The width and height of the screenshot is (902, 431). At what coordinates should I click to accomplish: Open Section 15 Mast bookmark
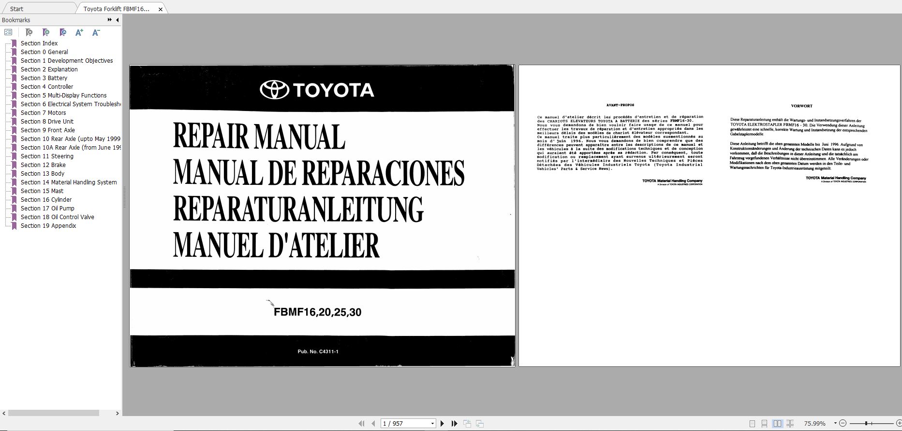tap(42, 191)
